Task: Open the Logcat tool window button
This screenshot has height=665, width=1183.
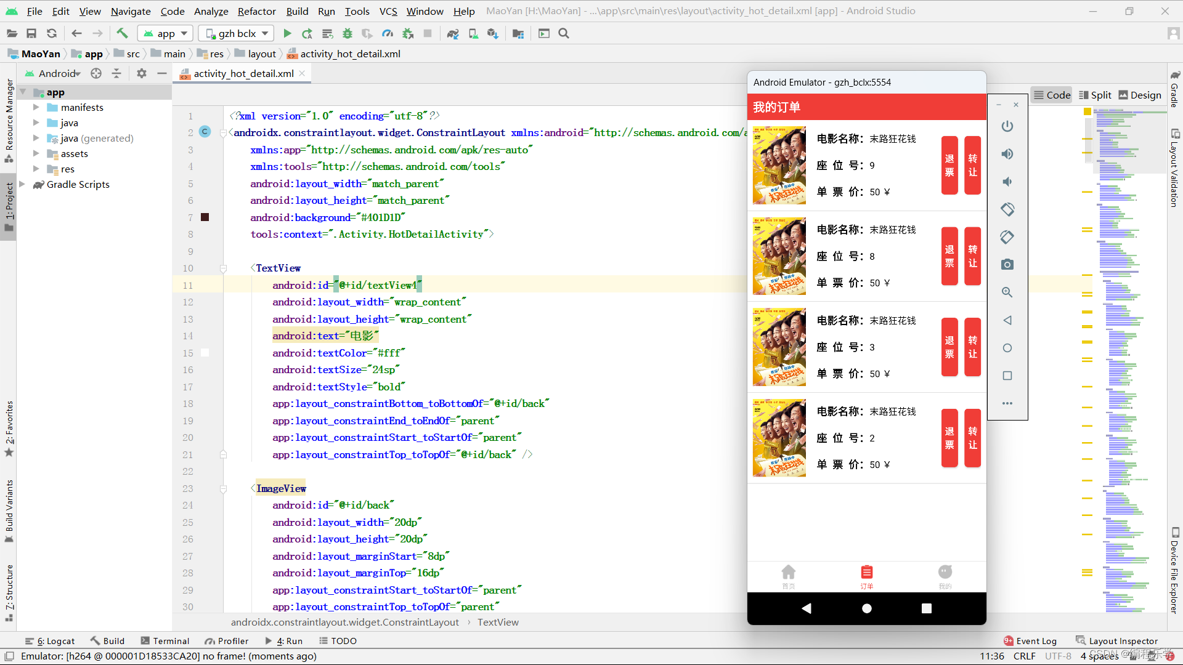Action: [51, 641]
